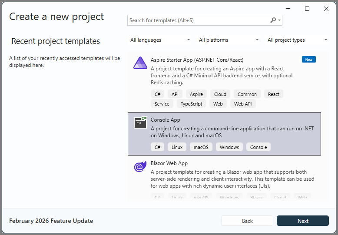Viewport: 338px width, 235px height.
Task: Click the macOS tag under Console App
Action: (x=201, y=147)
